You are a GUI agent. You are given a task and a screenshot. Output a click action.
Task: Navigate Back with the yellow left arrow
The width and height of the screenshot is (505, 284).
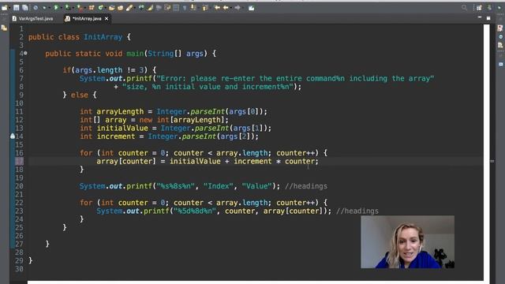tap(226, 8)
